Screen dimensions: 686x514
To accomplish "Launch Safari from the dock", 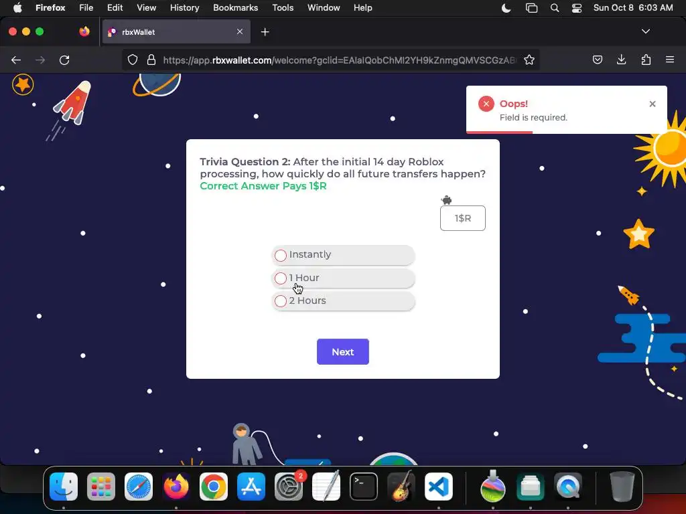I will (139, 487).
